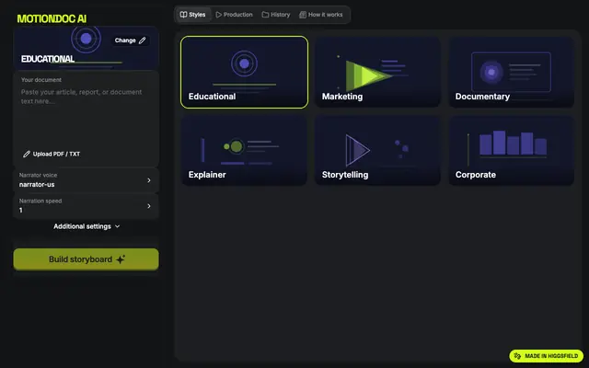Click the EDUCATIONAL style label in sidebar
The height and width of the screenshot is (368, 589).
(x=48, y=59)
